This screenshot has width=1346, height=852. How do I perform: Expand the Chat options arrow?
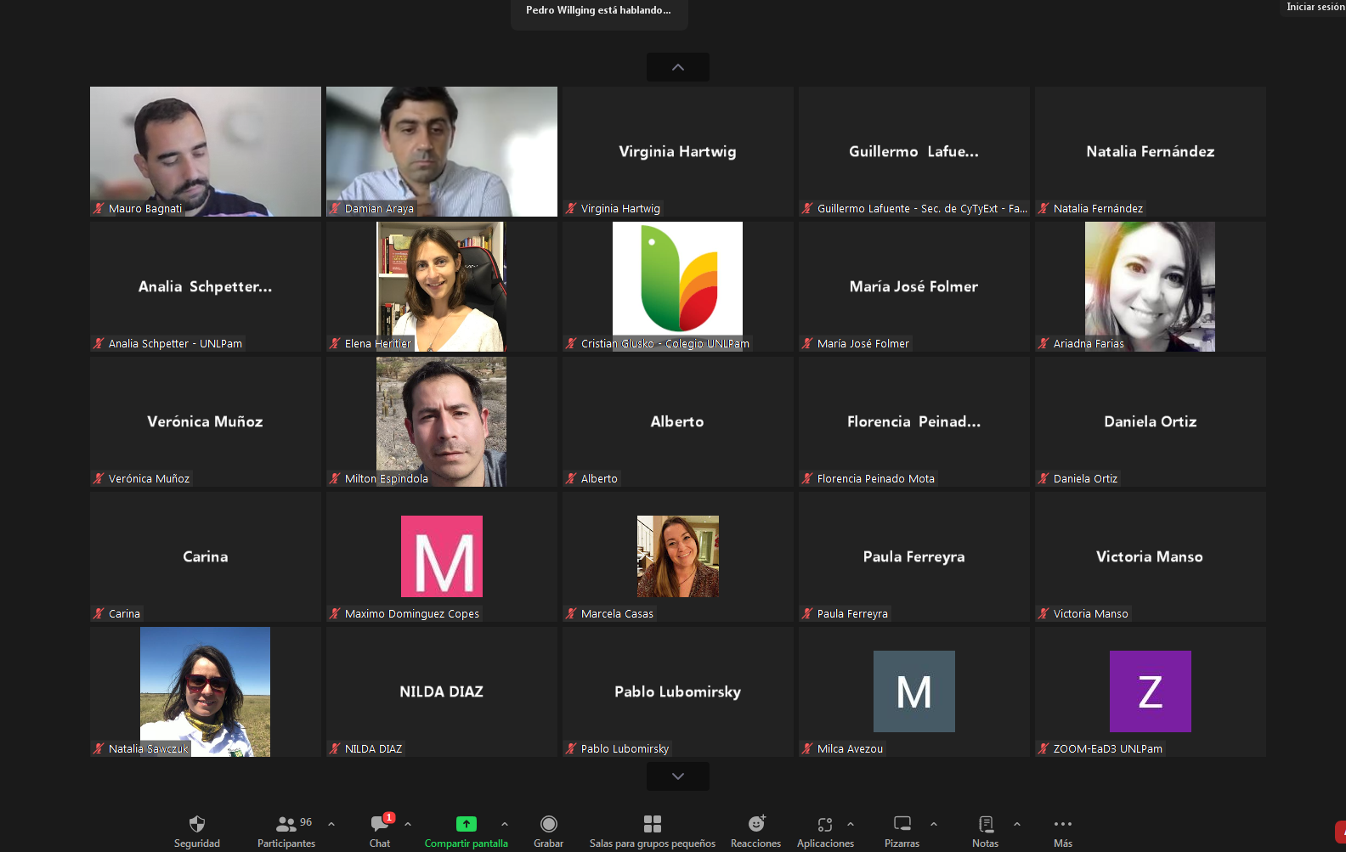click(408, 823)
